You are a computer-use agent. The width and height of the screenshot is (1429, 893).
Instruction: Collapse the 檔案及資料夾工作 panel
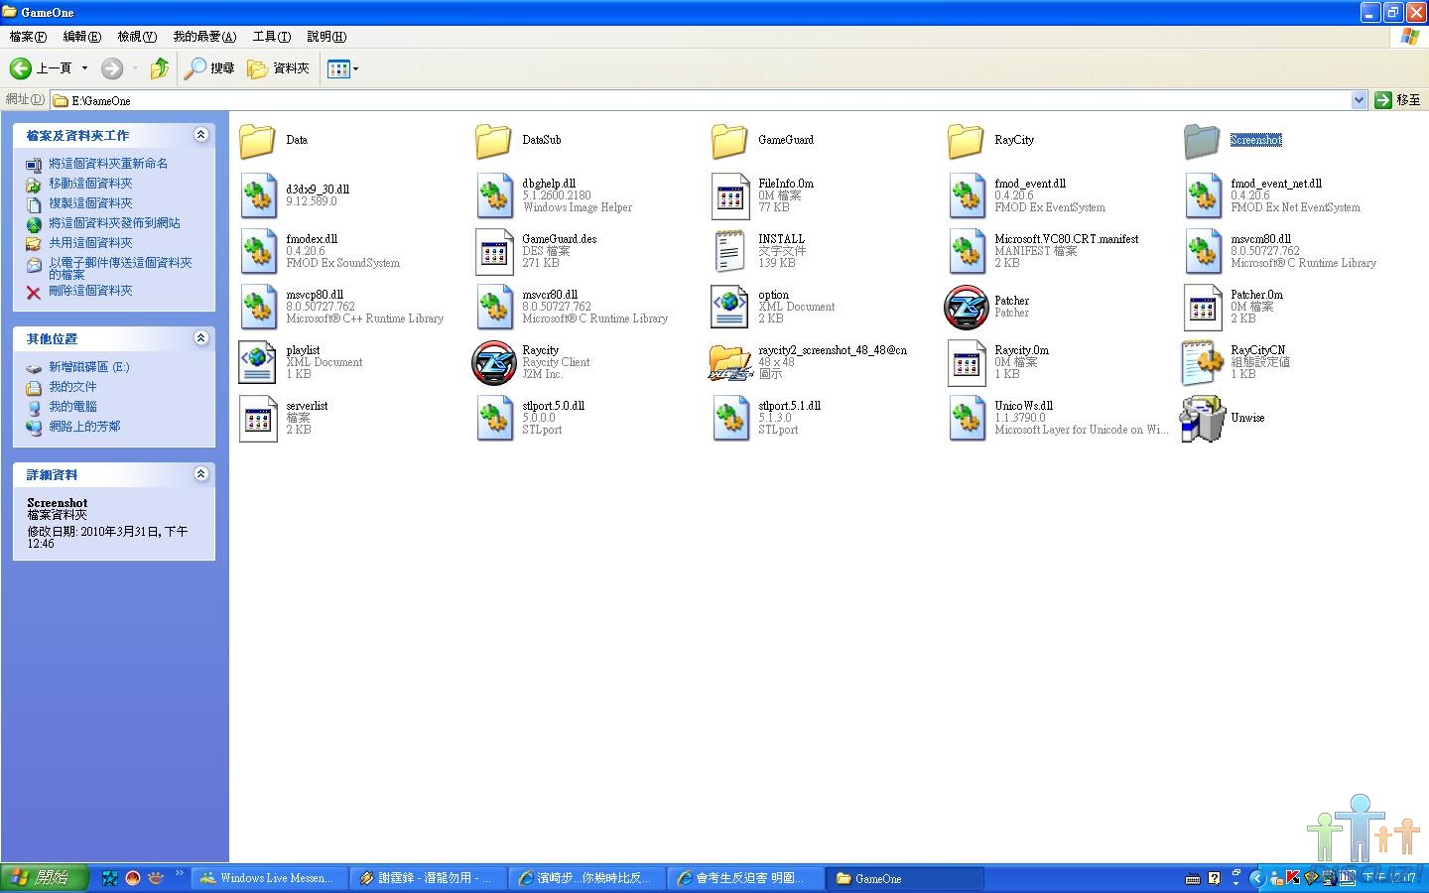[x=201, y=135]
